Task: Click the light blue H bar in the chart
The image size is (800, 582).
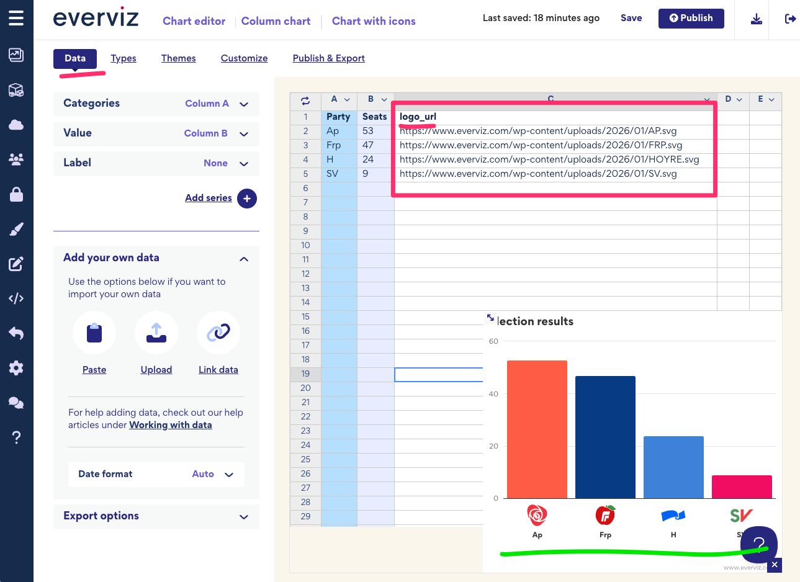Action: (673, 467)
